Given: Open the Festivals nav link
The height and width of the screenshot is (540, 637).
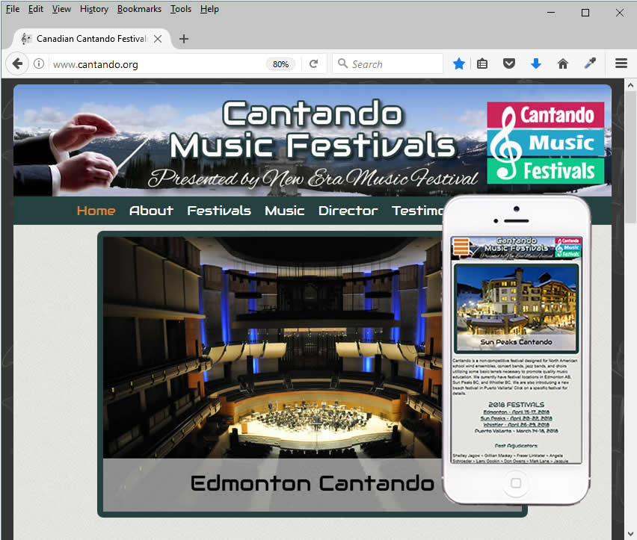Looking at the screenshot, I should point(219,211).
